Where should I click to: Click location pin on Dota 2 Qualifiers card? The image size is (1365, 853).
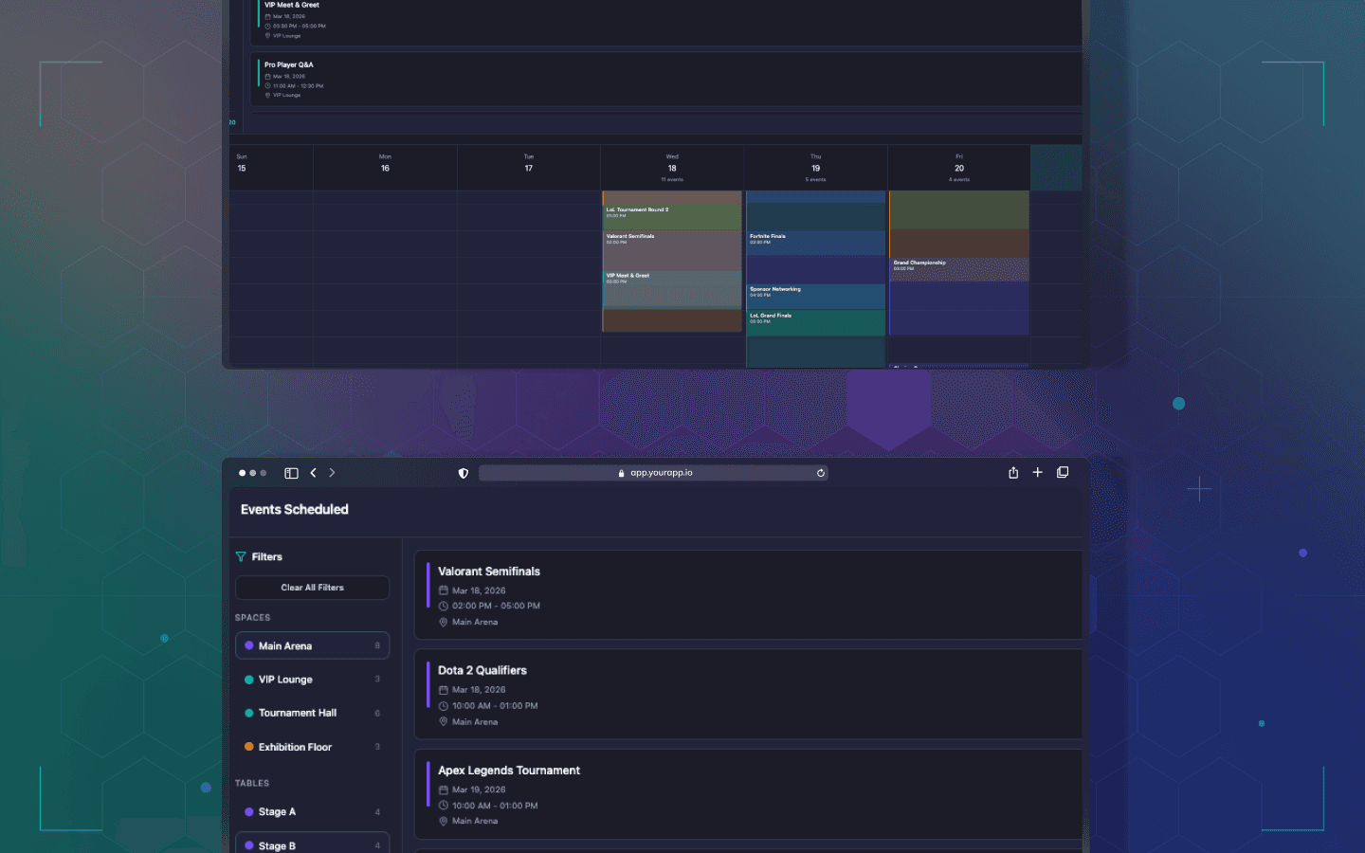(443, 722)
